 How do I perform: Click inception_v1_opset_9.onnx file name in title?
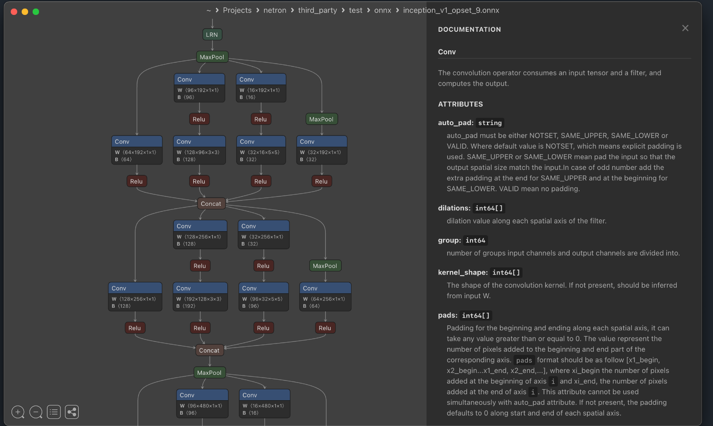click(x=451, y=10)
